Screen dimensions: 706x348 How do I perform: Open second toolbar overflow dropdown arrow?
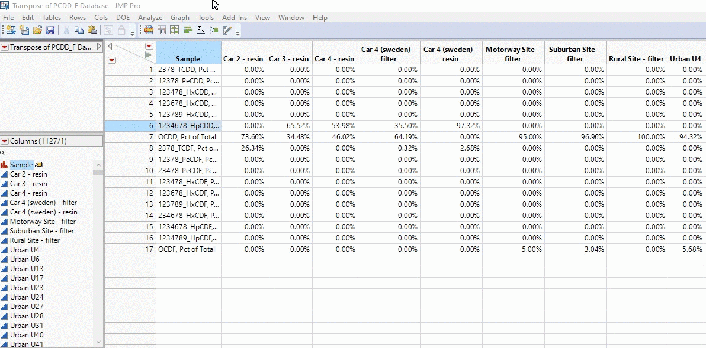coord(238,34)
